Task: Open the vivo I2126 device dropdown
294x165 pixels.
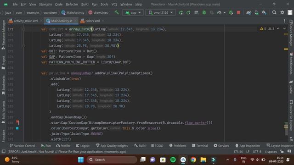Action: coord(160,12)
